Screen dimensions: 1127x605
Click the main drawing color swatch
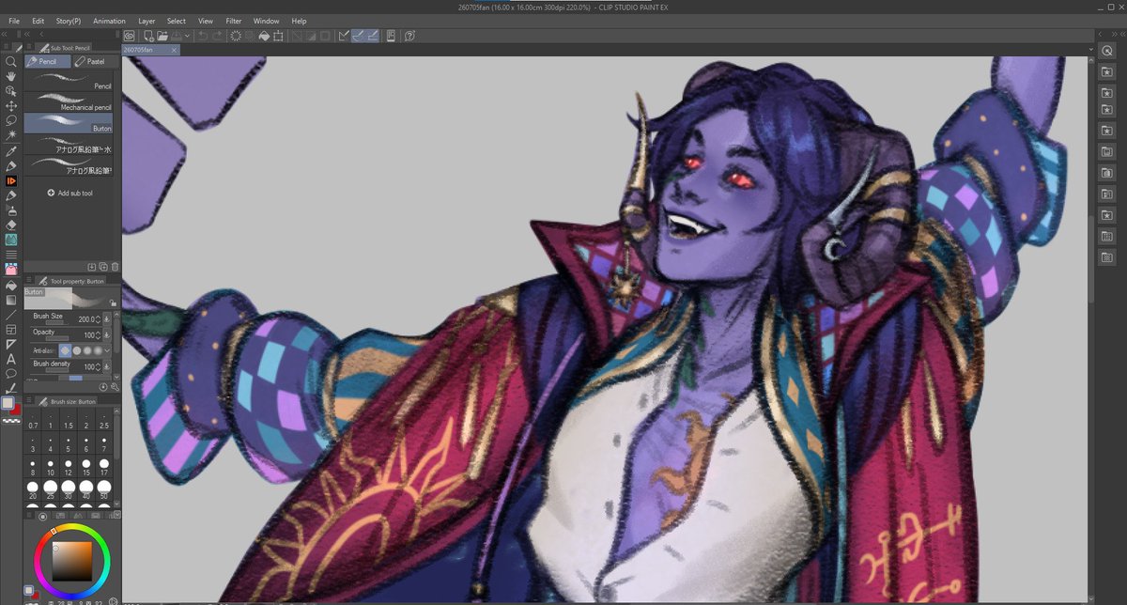(x=8, y=403)
